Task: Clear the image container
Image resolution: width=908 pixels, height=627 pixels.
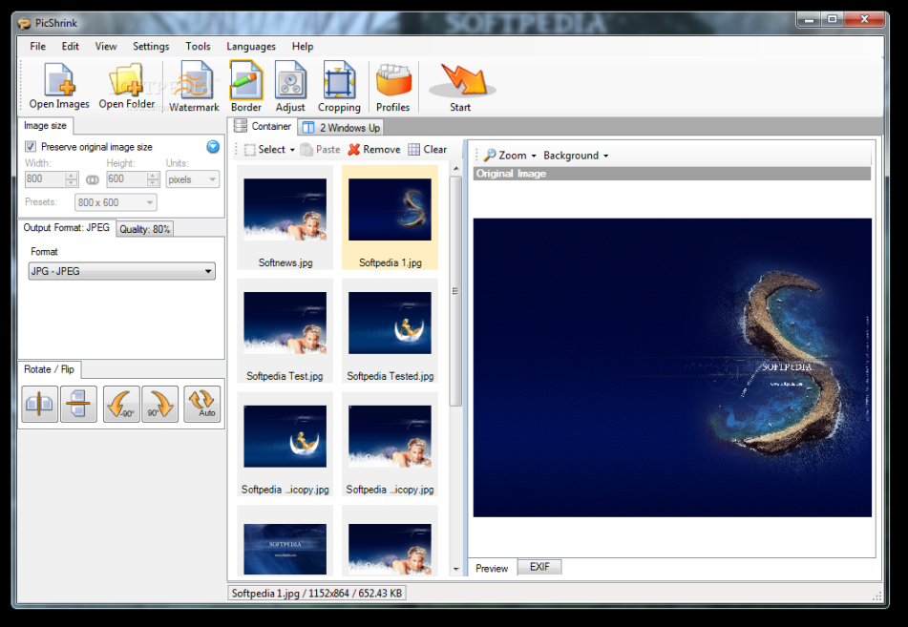Action: click(428, 150)
